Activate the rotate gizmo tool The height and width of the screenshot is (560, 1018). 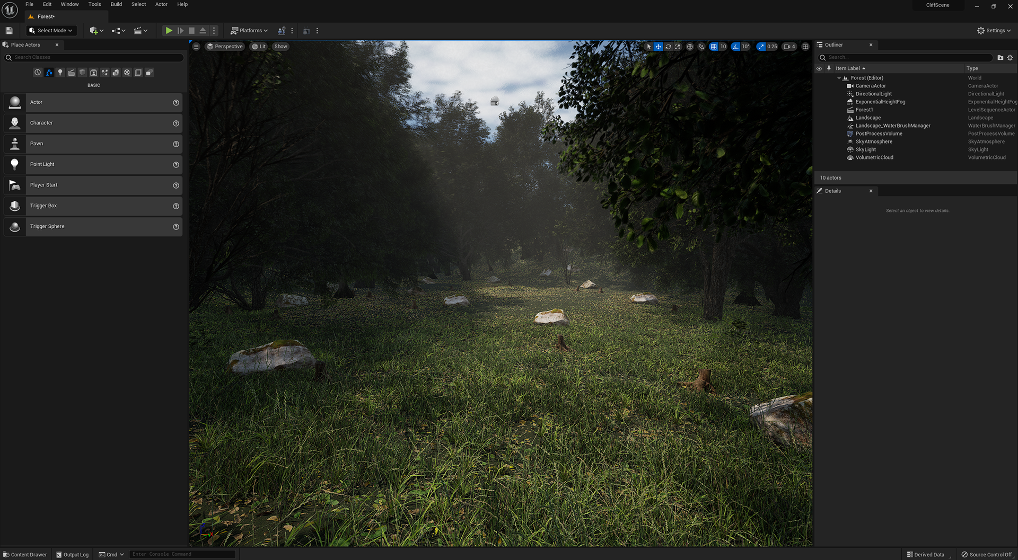(668, 47)
